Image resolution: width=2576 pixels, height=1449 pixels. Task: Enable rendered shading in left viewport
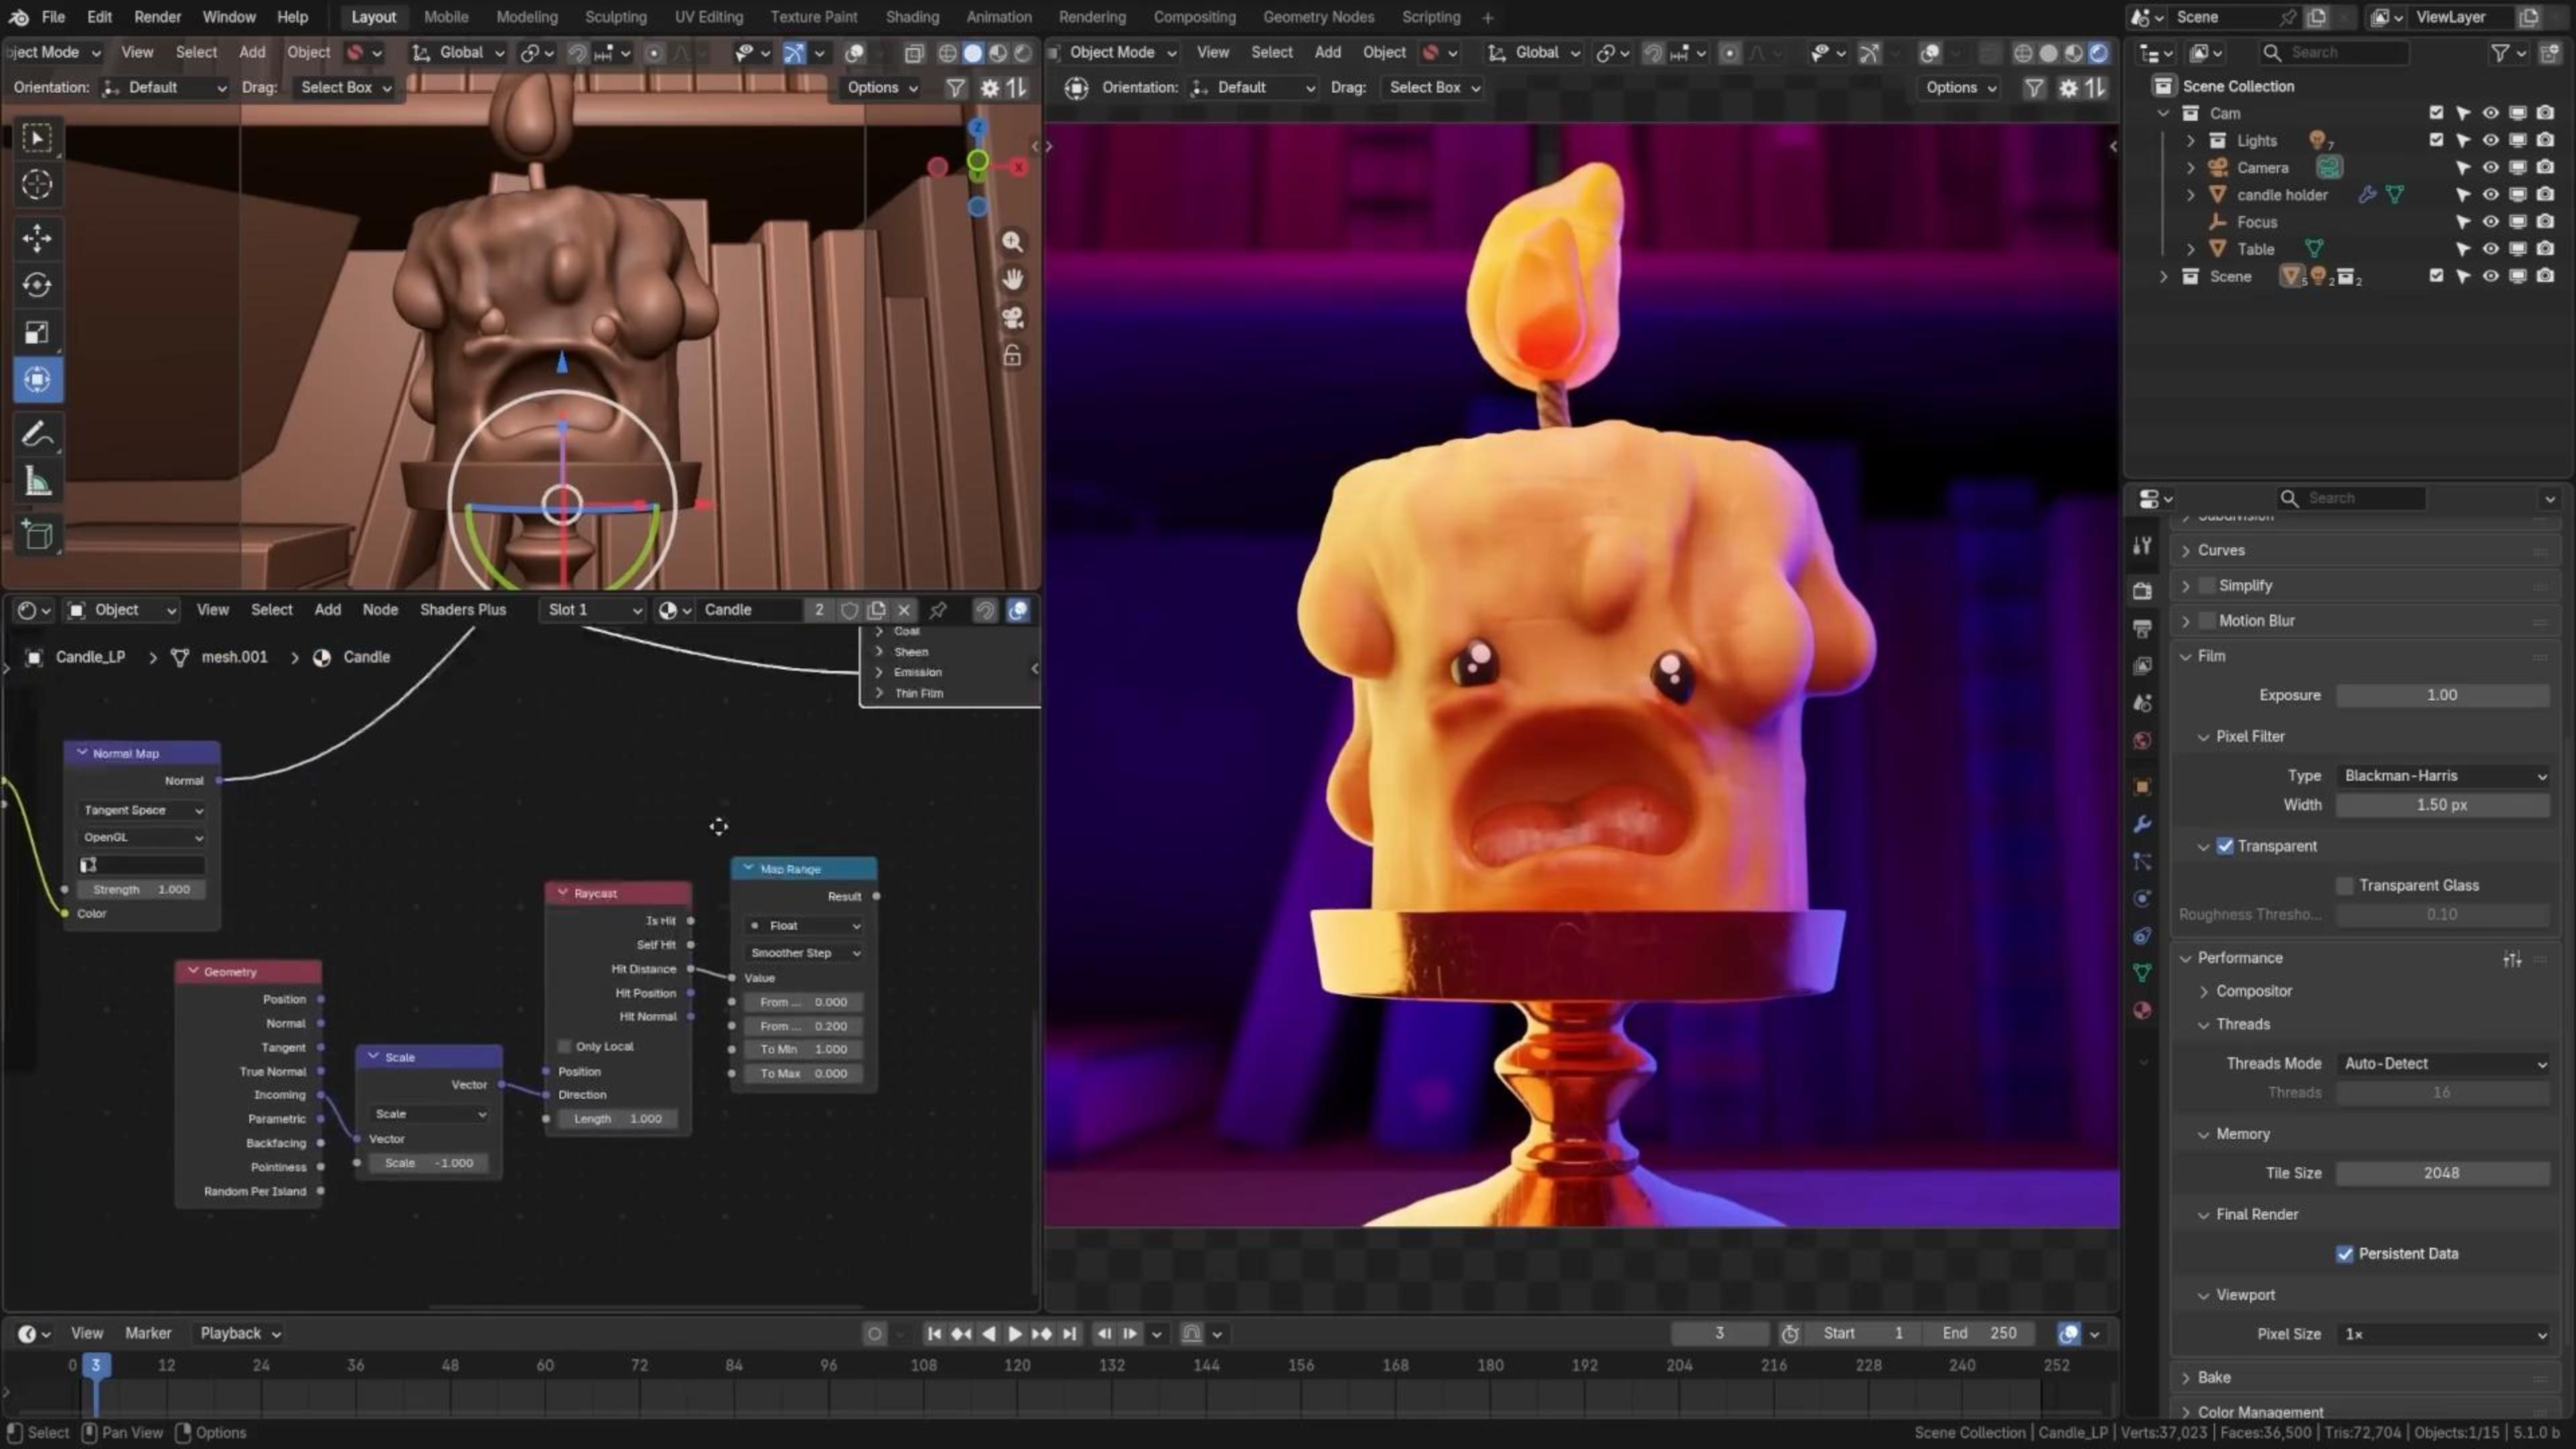point(1022,53)
